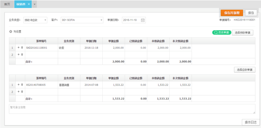Click the SKD20161118001 source number cell
The height and width of the screenshot is (128, 261).
coord(41,48)
